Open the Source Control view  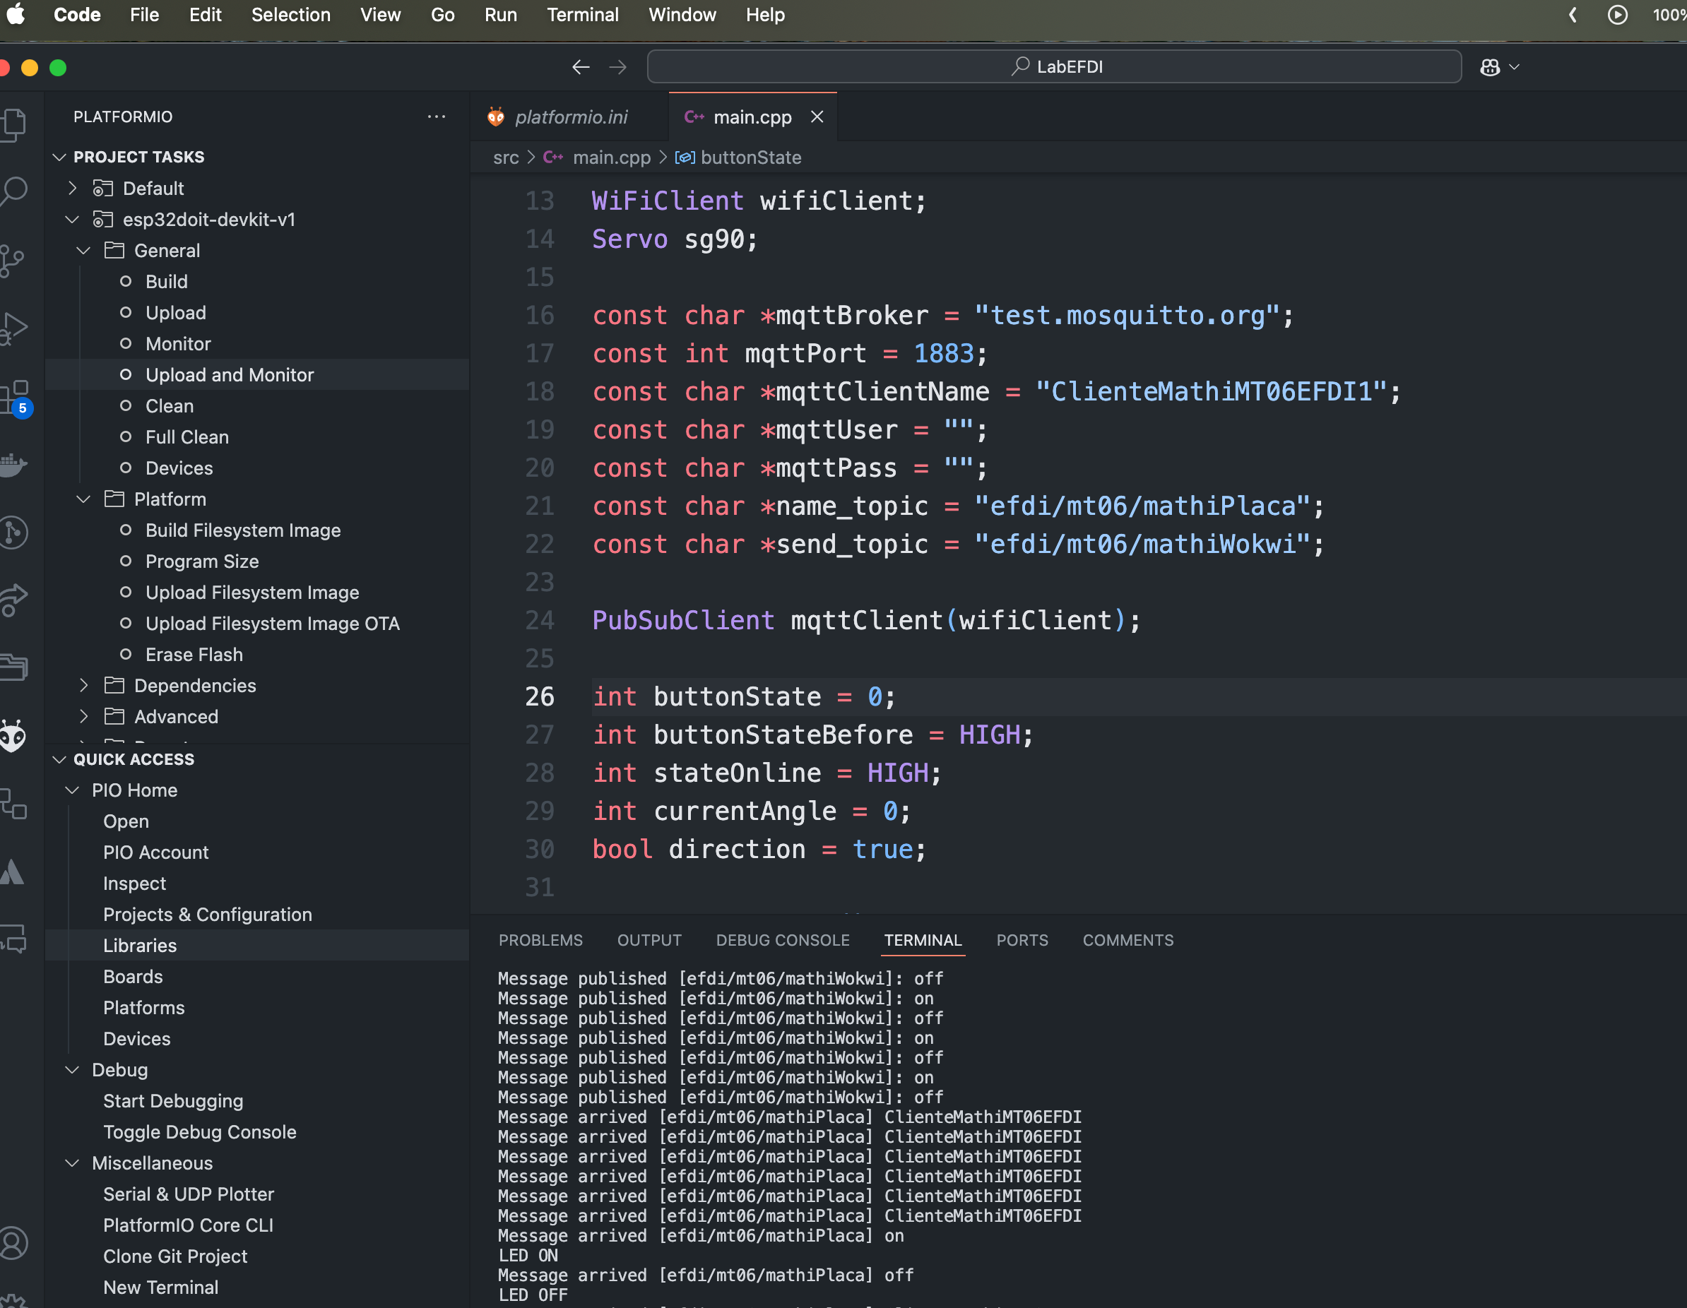point(12,260)
